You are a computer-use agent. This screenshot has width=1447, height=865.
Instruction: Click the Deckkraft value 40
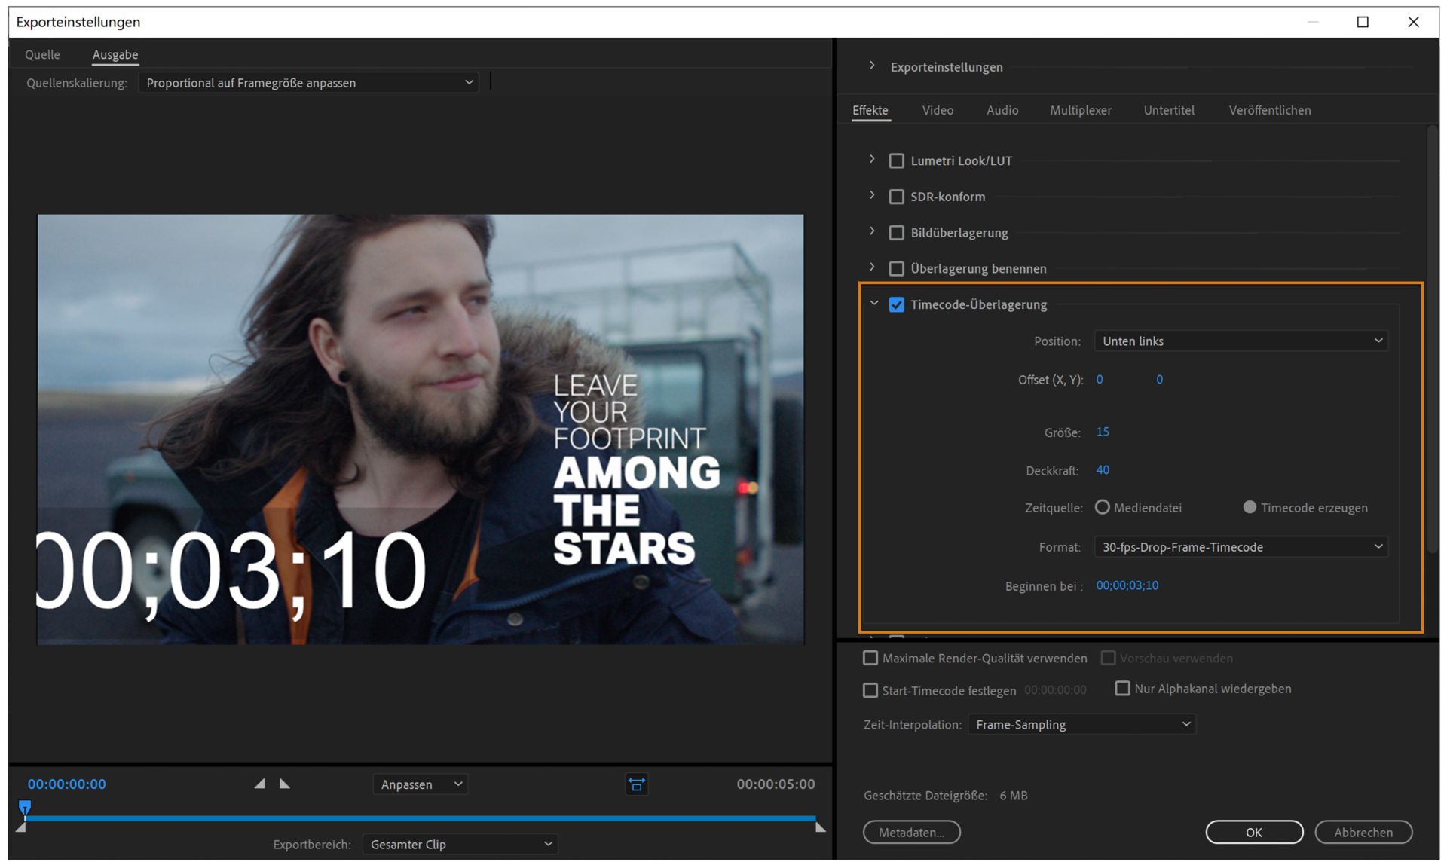(1103, 469)
